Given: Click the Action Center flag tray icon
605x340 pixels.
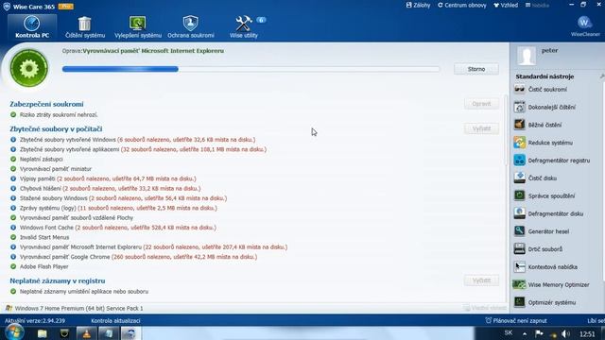Looking at the screenshot, I should [540, 333].
